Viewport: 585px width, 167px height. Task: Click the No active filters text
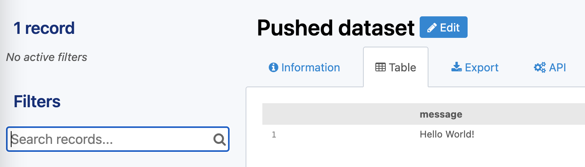pyautogui.click(x=47, y=57)
